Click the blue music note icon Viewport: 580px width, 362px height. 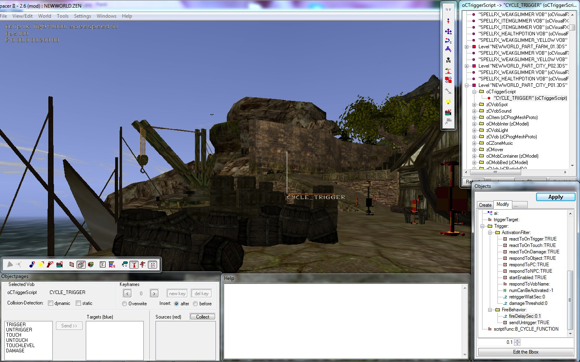pyautogui.click(x=32, y=264)
